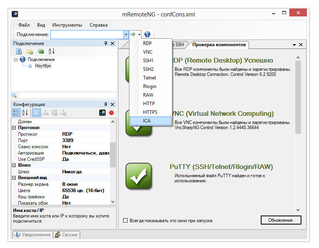Click the mRemoteNG title bar application icon

click(x=15, y=14)
